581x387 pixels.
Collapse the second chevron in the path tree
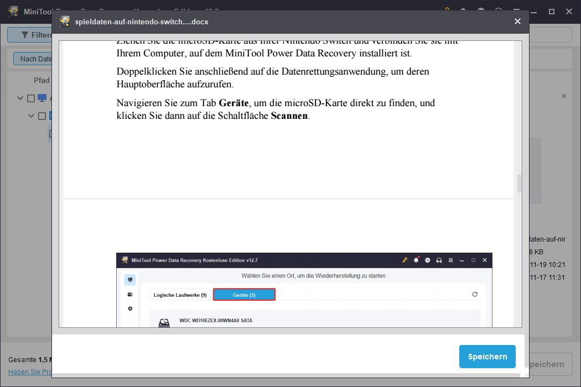(32, 116)
